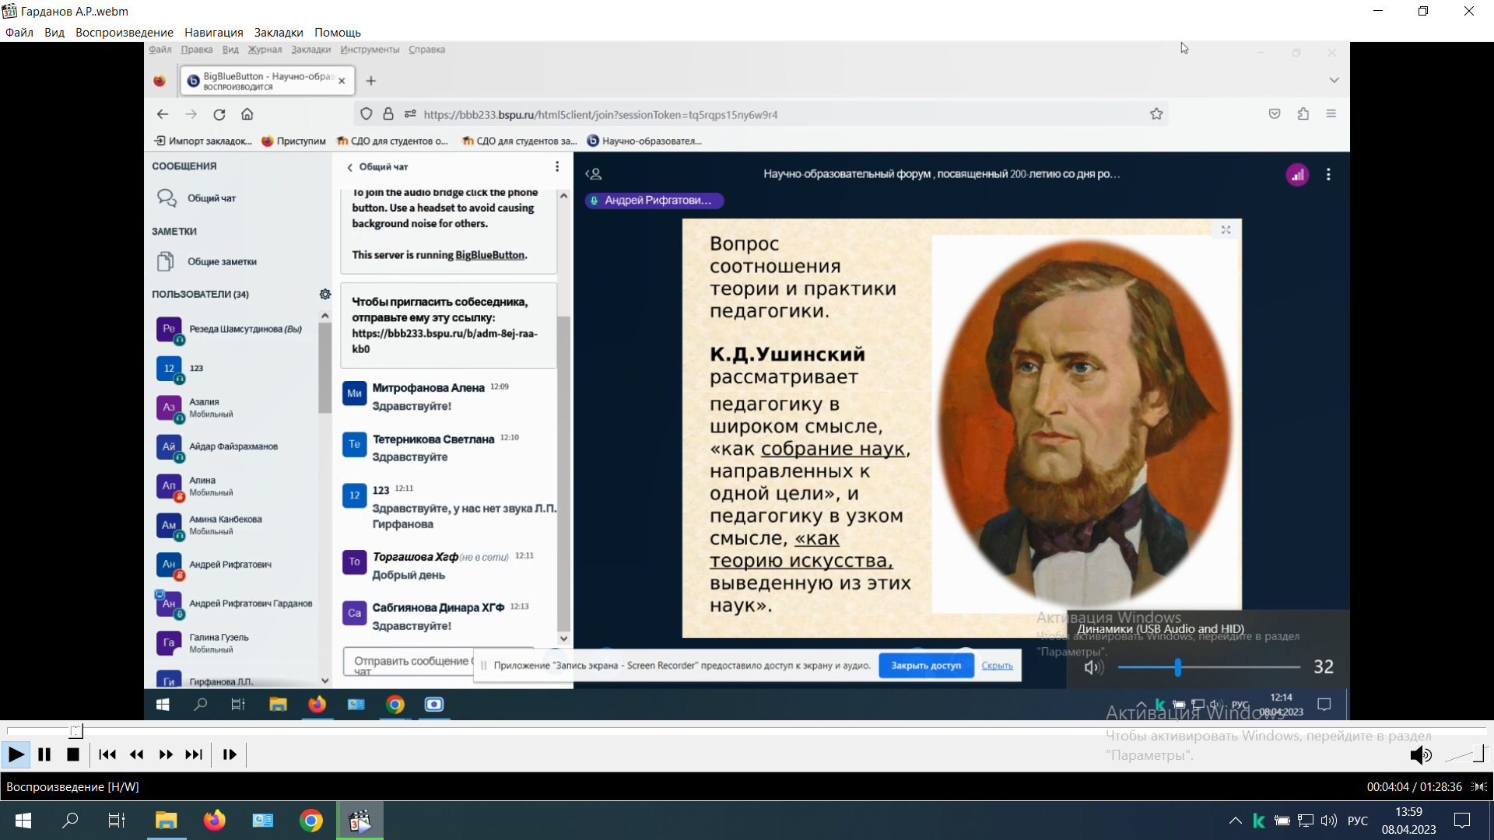
Task: Click the fast-forward (increase speed) button
Action: [x=166, y=754]
